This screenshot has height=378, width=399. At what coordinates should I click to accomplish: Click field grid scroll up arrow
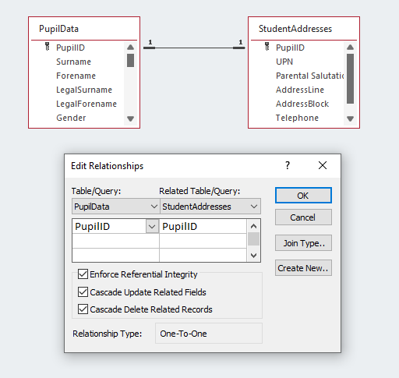click(x=253, y=226)
